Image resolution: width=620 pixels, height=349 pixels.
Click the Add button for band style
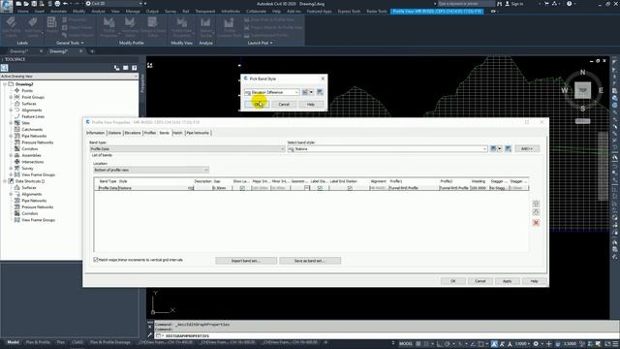point(527,148)
